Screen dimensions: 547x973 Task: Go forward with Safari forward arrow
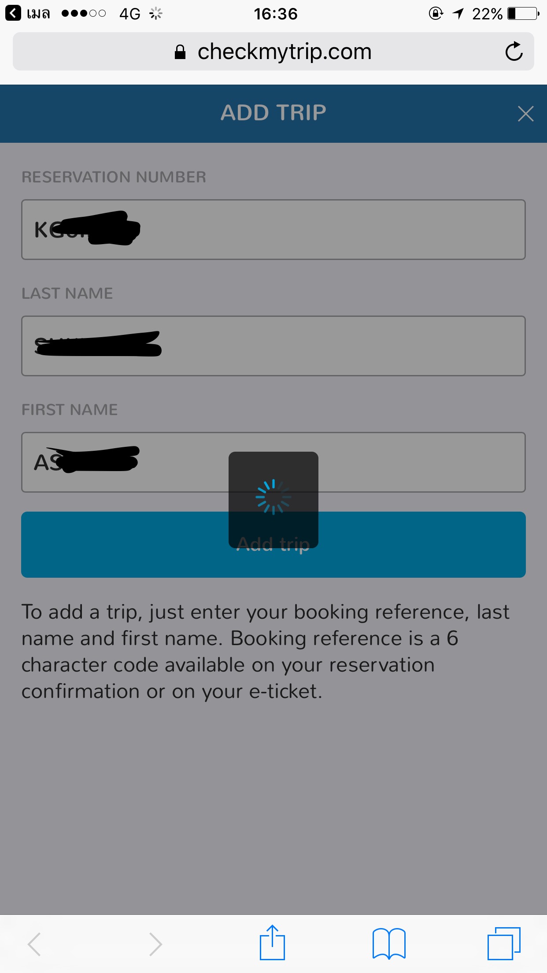click(x=155, y=944)
